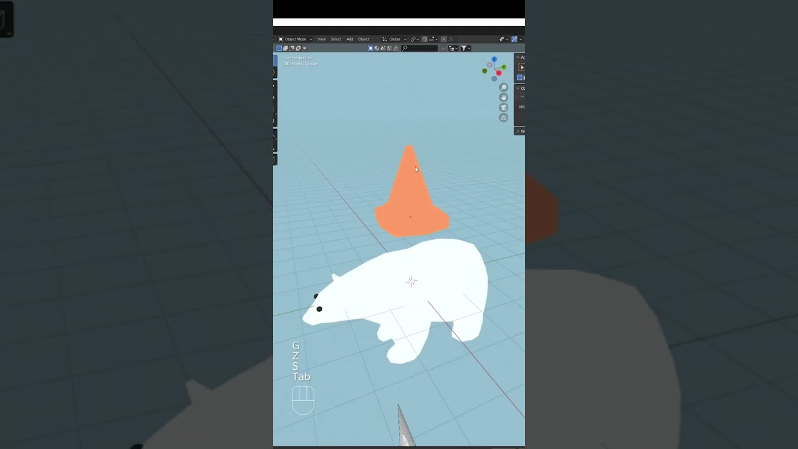
Task: Open the filter funnel dropdown
Action: pyautogui.click(x=466, y=48)
